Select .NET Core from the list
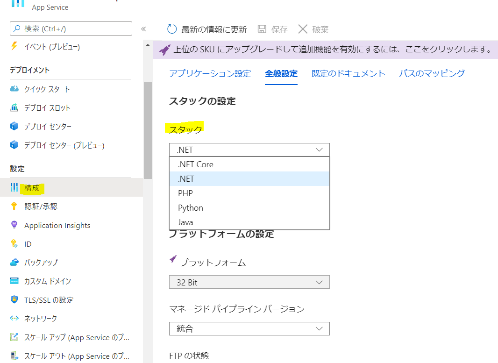 (249, 164)
